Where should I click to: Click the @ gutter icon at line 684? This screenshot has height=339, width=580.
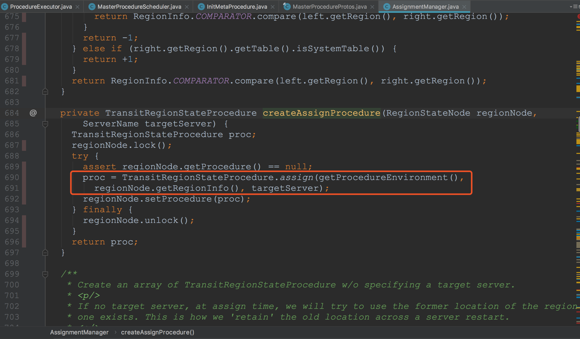click(x=33, y=113)
